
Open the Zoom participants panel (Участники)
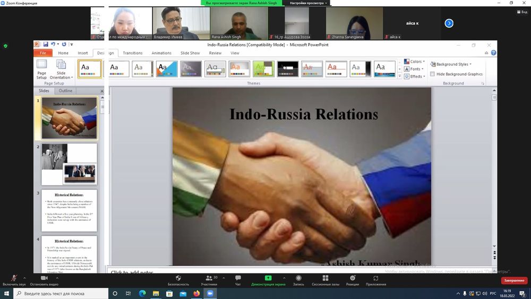point(209,280)
